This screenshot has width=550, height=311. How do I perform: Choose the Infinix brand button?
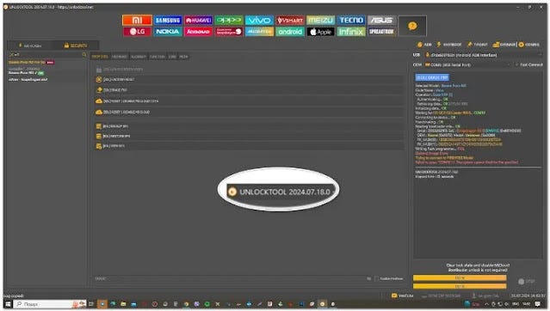(351, 32)
